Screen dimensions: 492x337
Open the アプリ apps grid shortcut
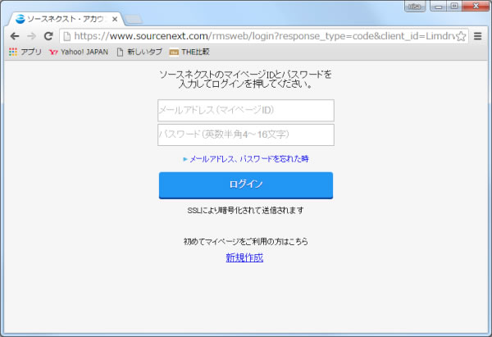(x=25, y=52)
